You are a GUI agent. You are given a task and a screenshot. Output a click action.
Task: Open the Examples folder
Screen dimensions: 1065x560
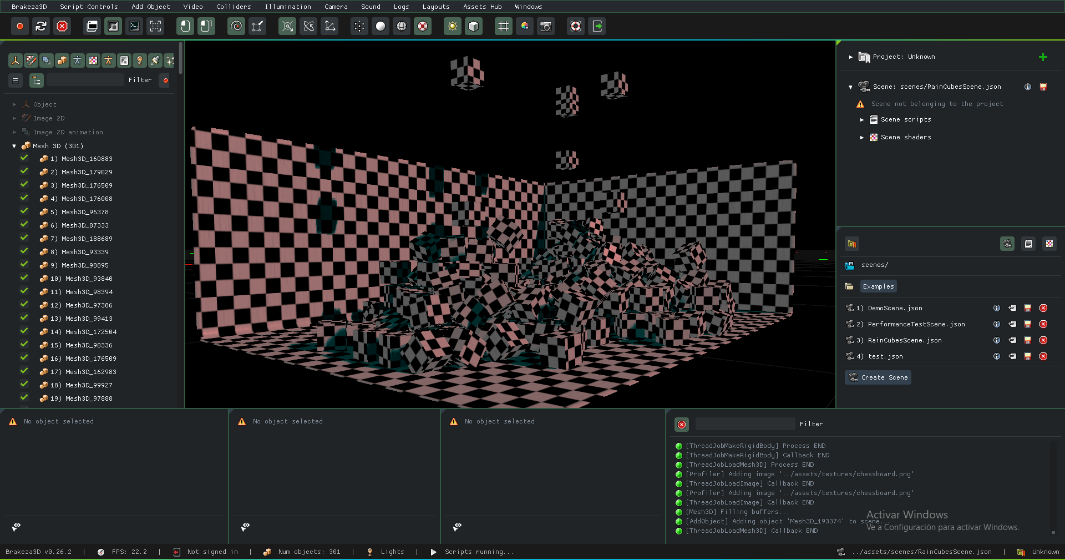[878, 286]
